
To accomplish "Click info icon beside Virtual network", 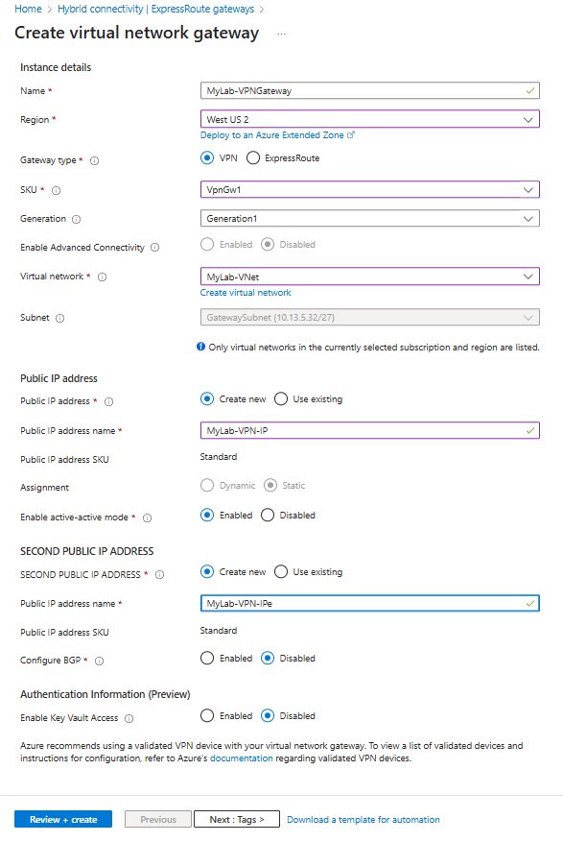I will pos(102,277).
